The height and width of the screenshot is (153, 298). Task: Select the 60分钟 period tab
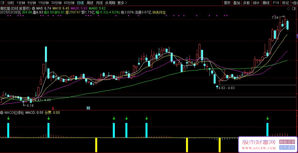(x=69, y=3)
